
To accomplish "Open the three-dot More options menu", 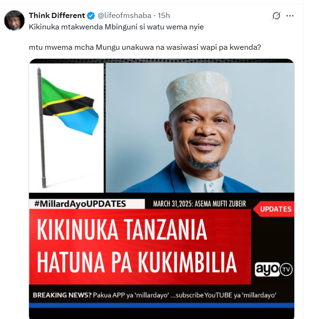I will click(290, 16).
